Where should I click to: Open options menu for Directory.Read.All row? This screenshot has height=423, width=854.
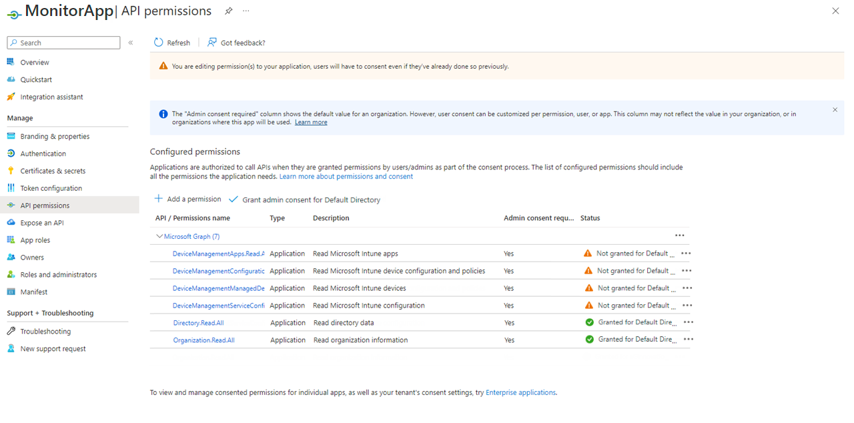pos(689,322)
